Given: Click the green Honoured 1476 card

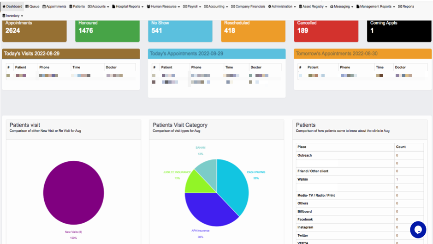Looking at the screenshot, I should click(x=107, y=30).
